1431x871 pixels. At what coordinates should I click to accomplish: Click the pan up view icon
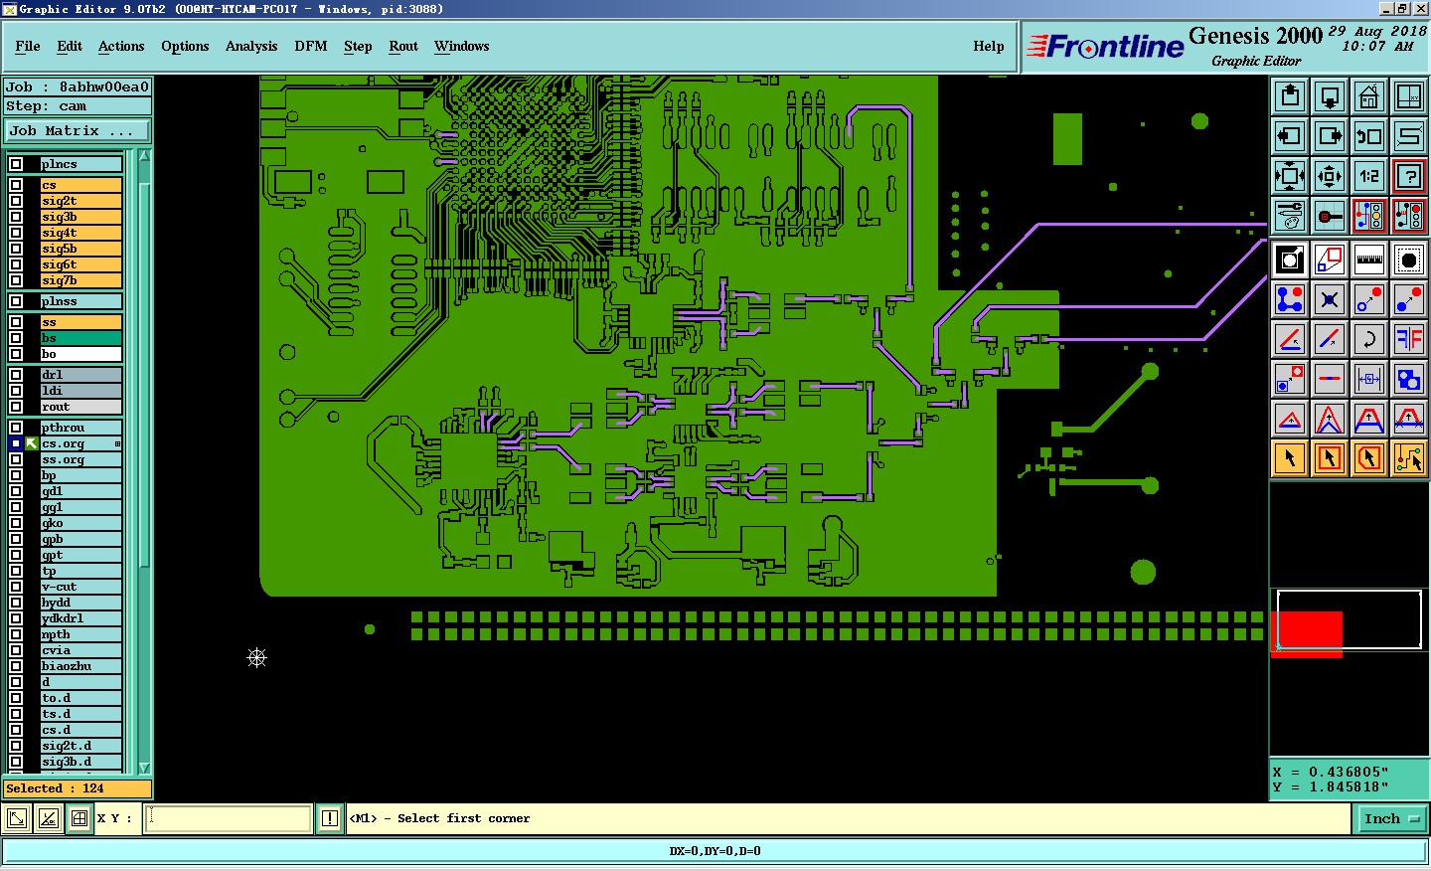1290,96
